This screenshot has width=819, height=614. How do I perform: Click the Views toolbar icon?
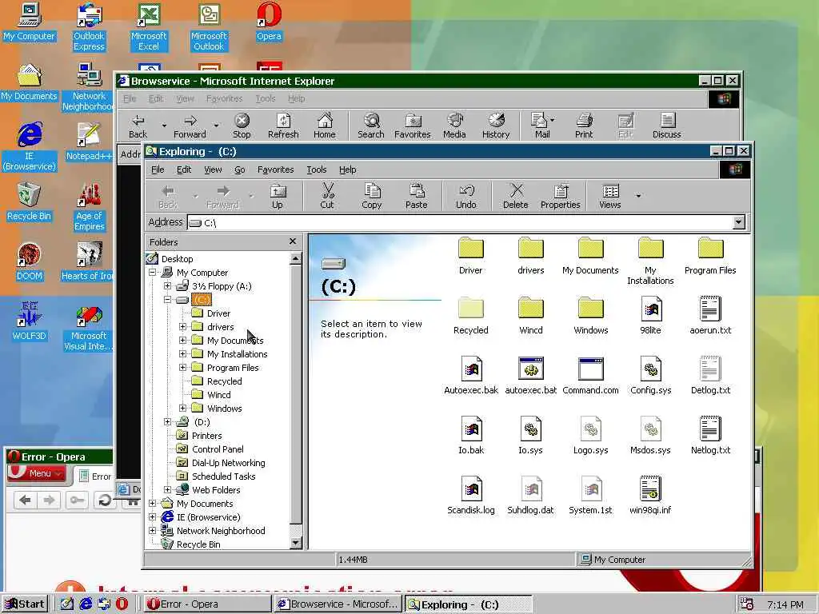click(610, 196)
